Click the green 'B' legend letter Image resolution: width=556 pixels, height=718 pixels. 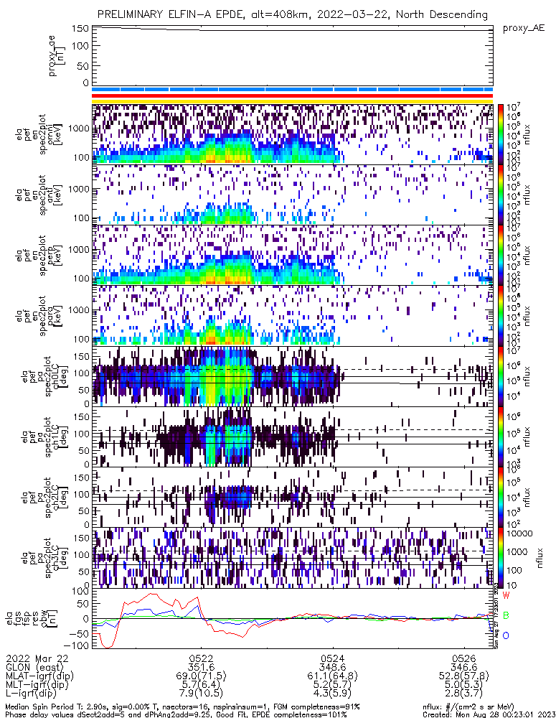506,615
